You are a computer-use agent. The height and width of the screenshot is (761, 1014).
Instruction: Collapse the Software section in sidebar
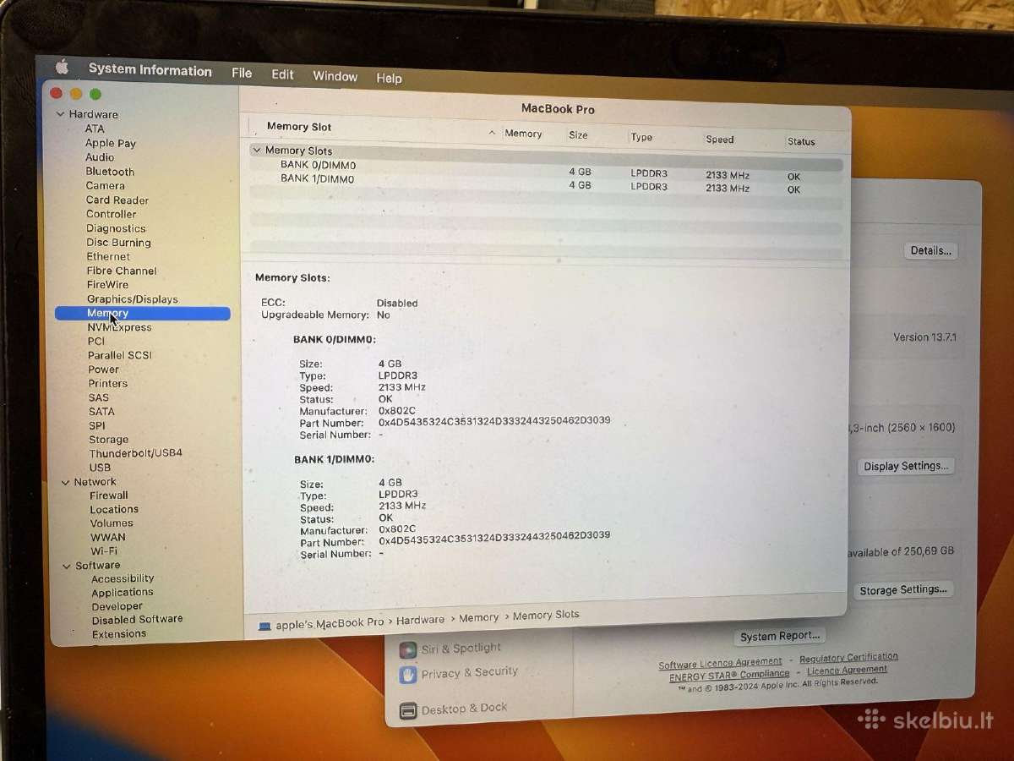68,566
